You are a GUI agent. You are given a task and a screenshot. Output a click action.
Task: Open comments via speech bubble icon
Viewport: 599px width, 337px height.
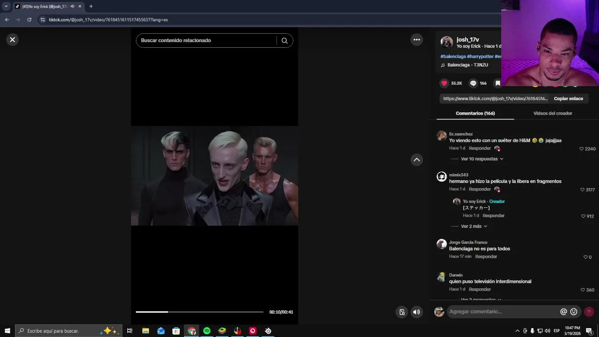[x=473, y=83]
